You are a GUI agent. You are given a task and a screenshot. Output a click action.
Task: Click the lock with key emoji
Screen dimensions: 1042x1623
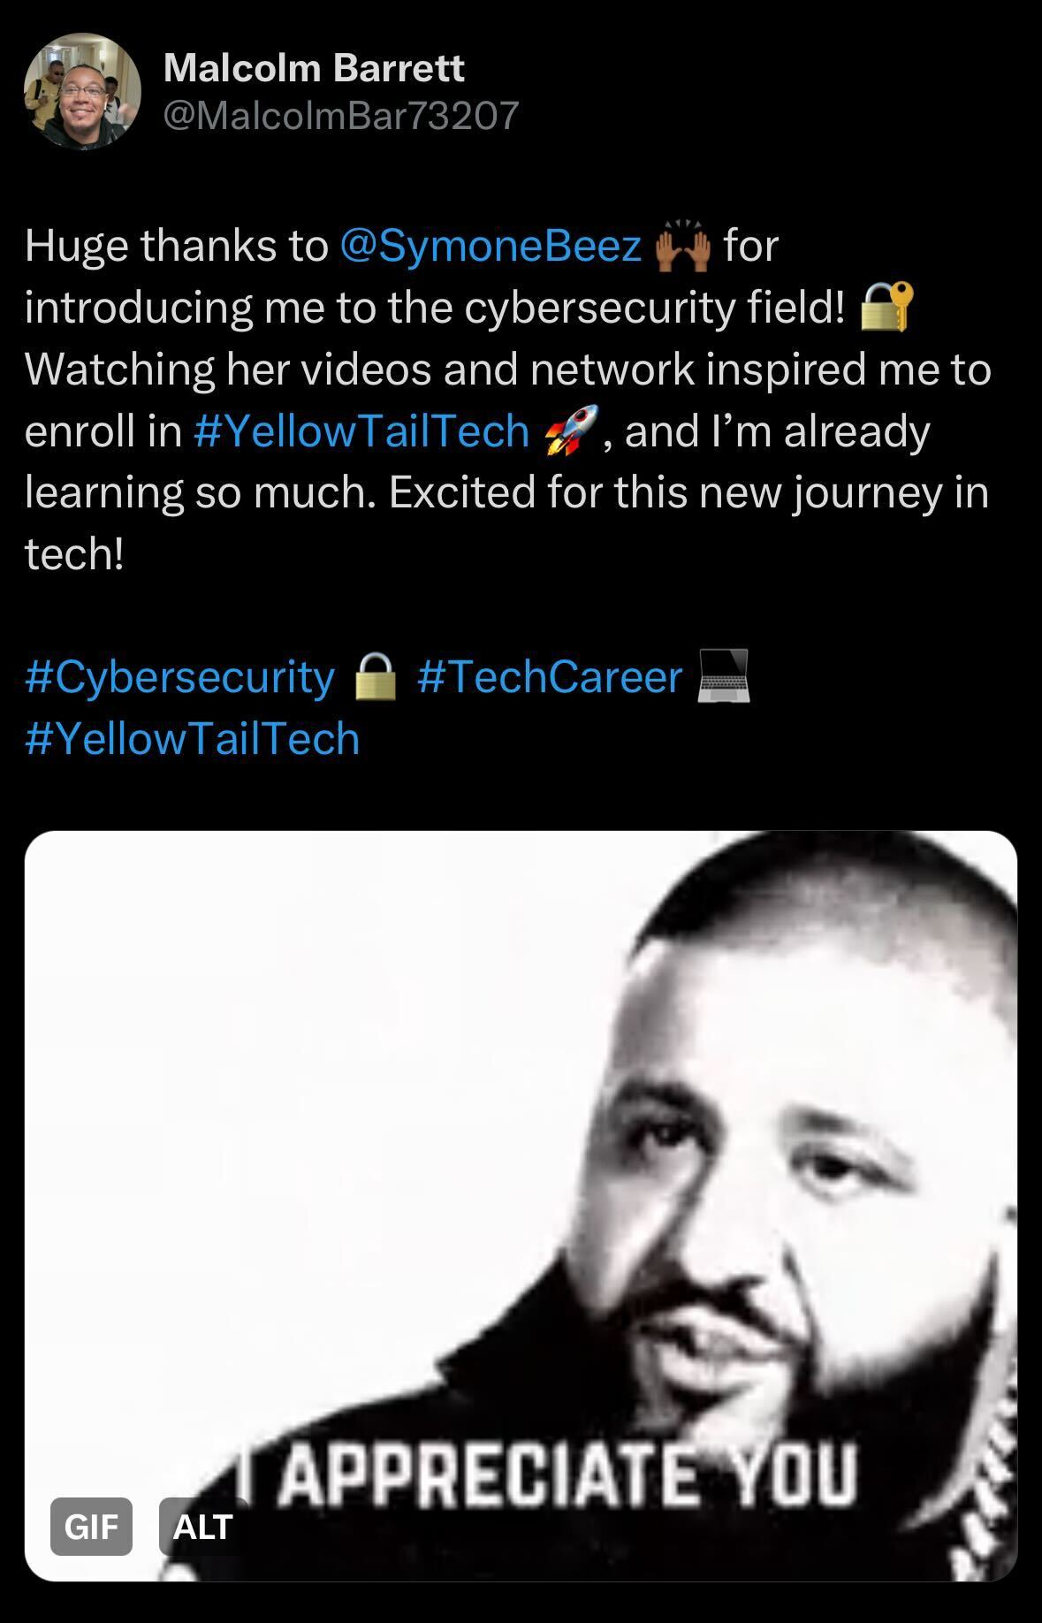886,307
